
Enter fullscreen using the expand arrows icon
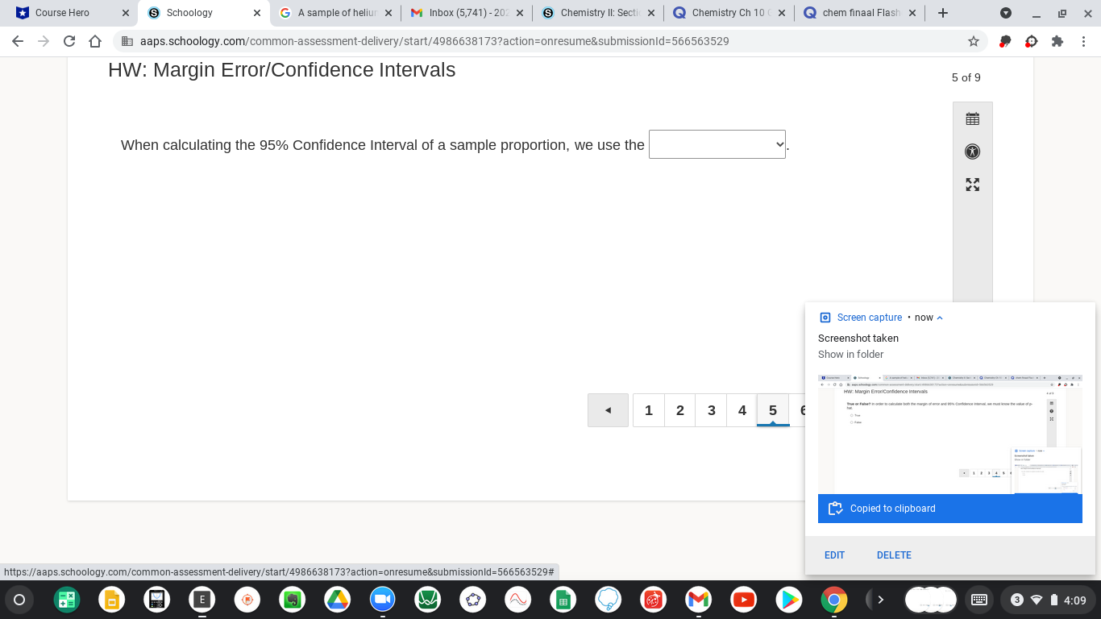pyautogui.click(x=972, y=185)
